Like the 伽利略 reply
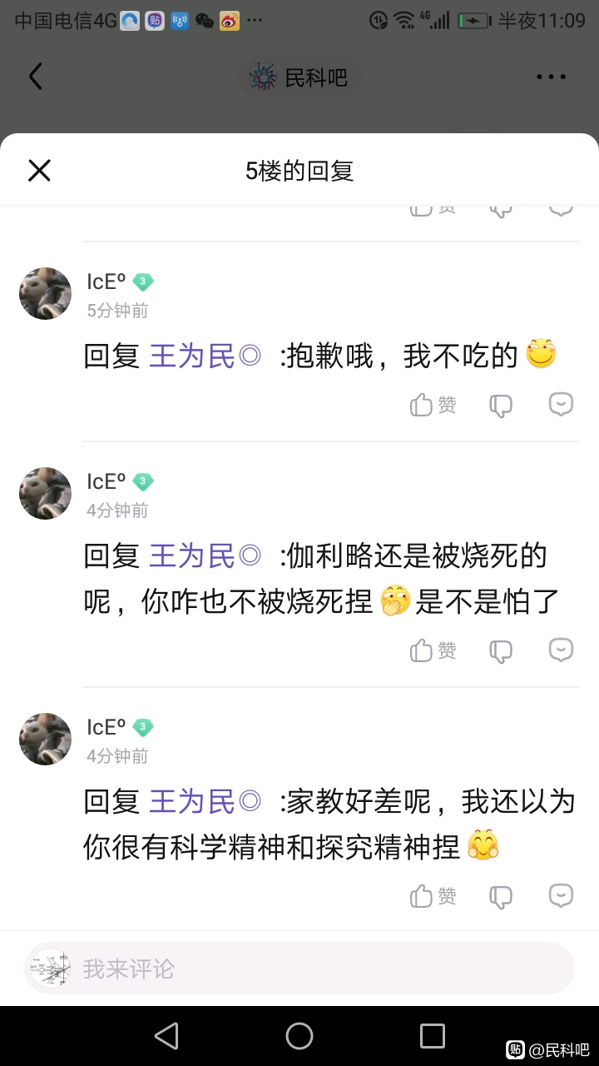The image size is (599, 1066). point(433,650)
